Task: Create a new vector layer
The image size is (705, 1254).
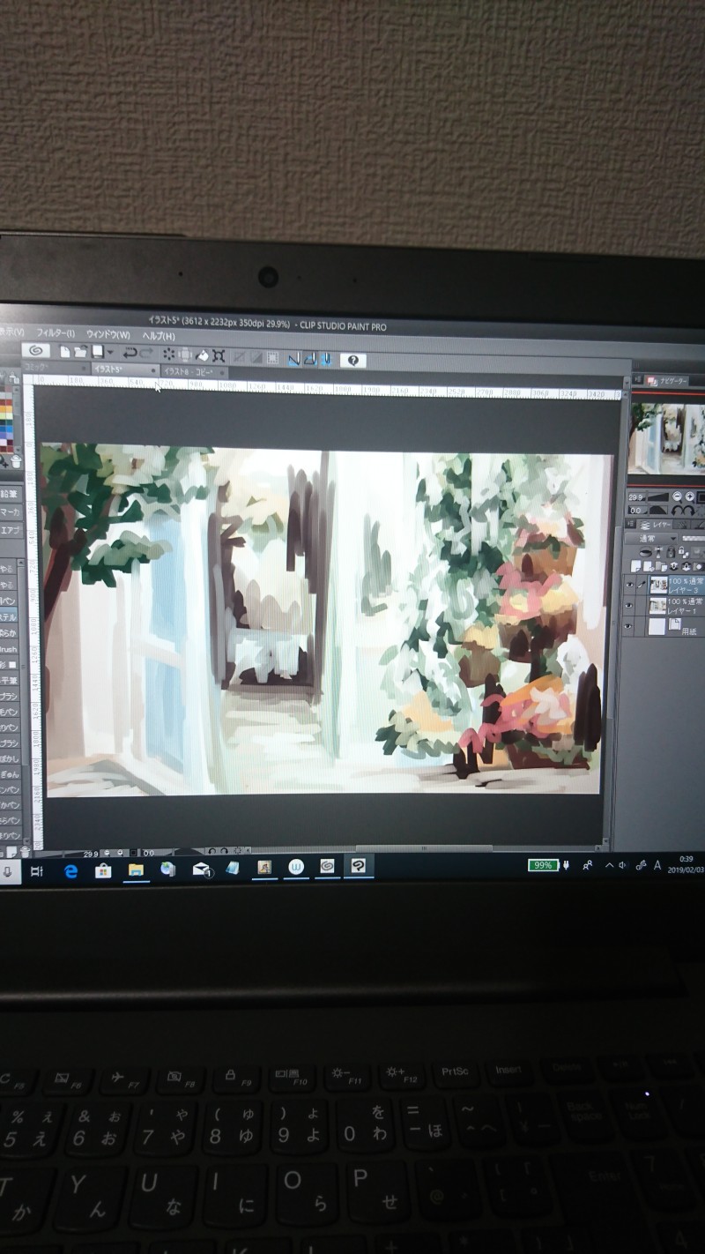Action: (x=649, y=566)
